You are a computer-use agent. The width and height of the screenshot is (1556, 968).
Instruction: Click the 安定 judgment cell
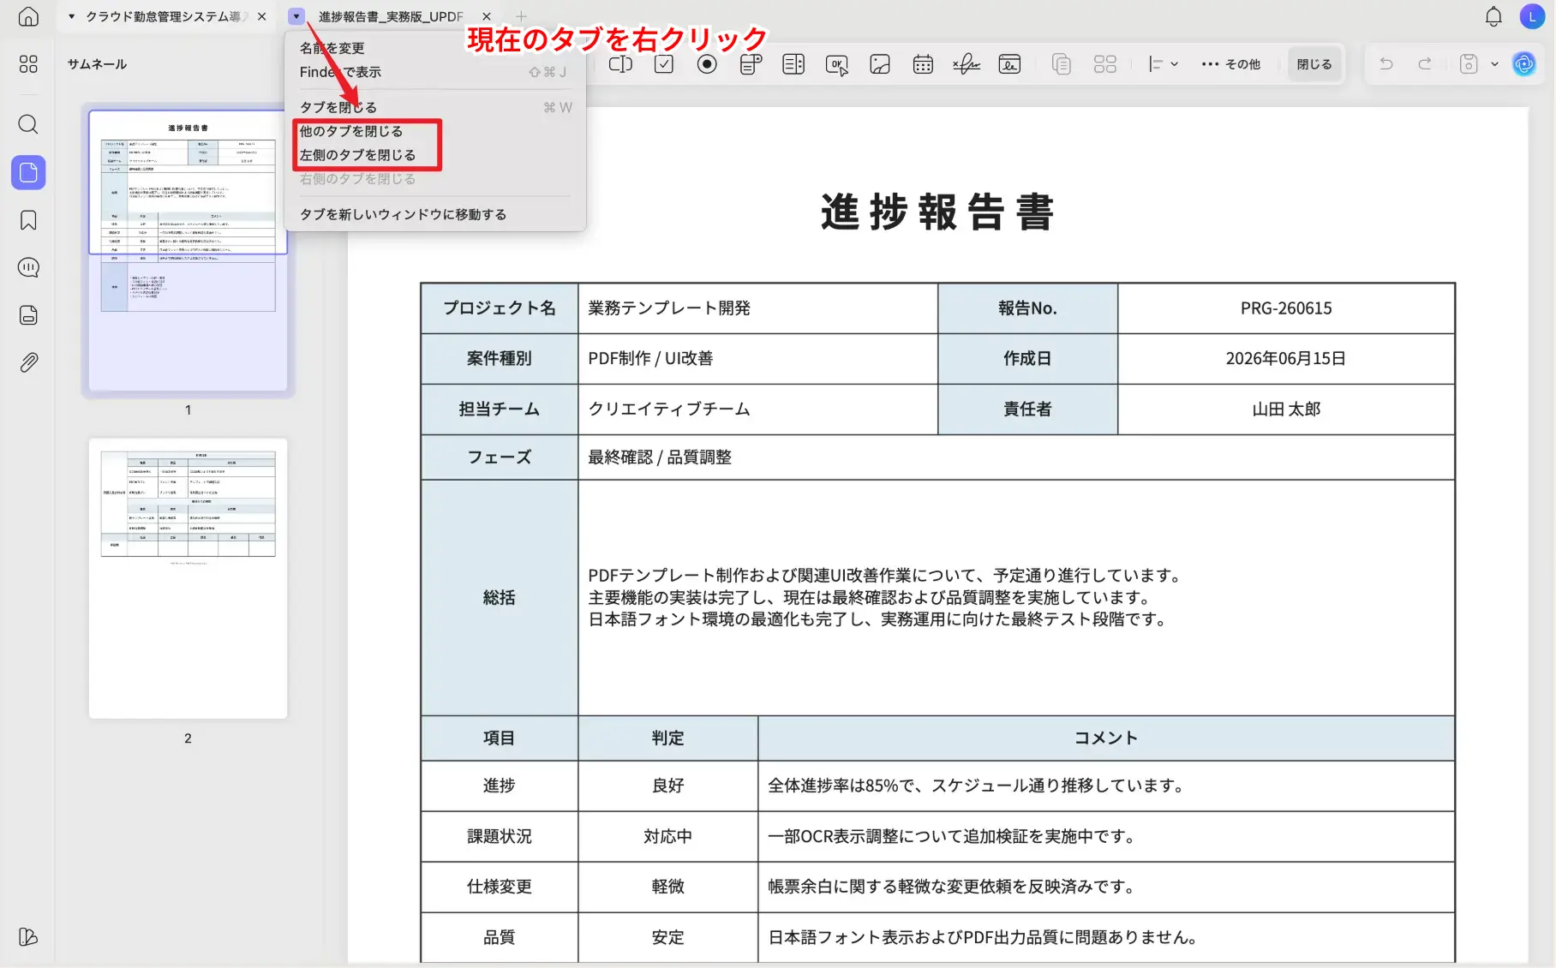click(667, 937)
